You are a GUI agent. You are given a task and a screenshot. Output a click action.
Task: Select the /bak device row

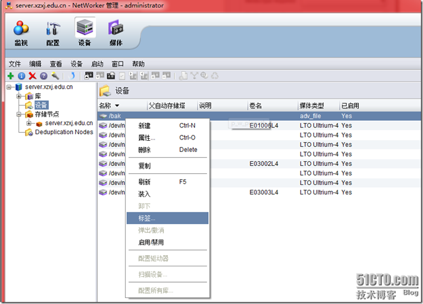[259, 116]
